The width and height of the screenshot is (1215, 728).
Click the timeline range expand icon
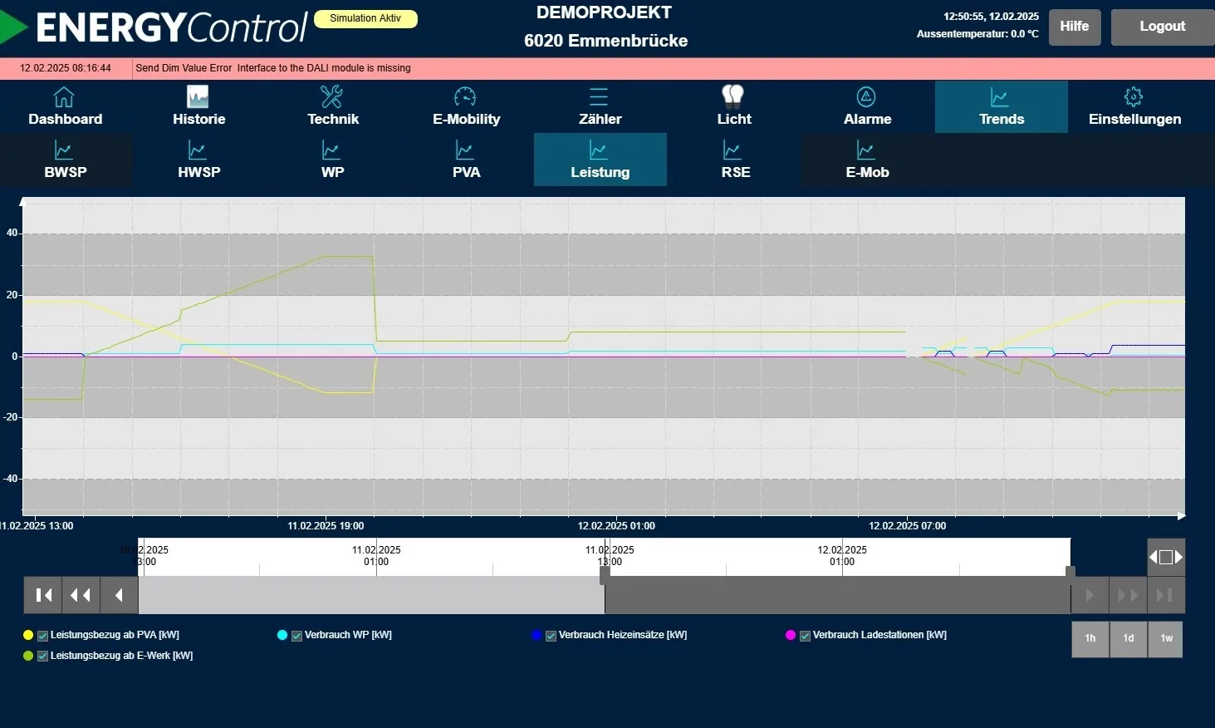(1166, 557)
